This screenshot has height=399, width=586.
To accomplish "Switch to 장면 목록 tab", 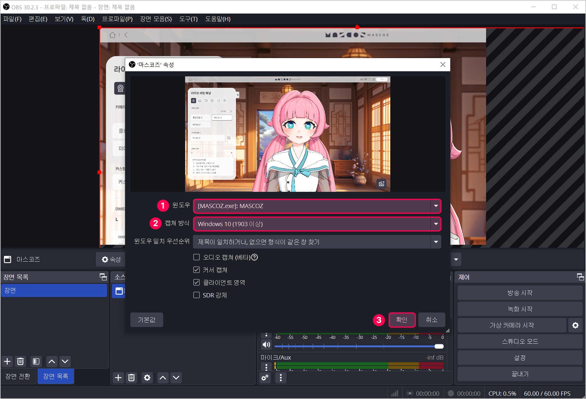I will point(56,376).
